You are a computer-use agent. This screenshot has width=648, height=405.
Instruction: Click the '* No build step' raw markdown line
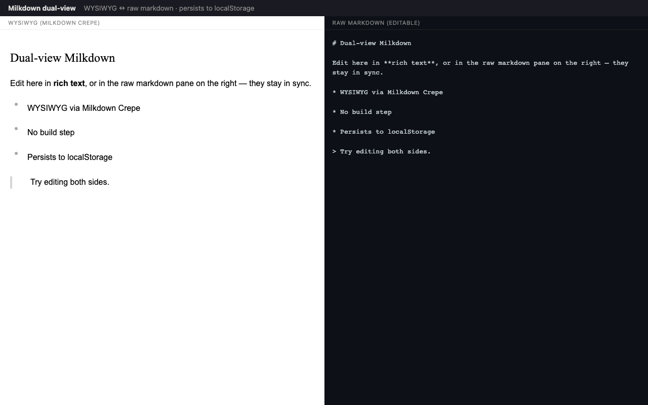(362, 112)
